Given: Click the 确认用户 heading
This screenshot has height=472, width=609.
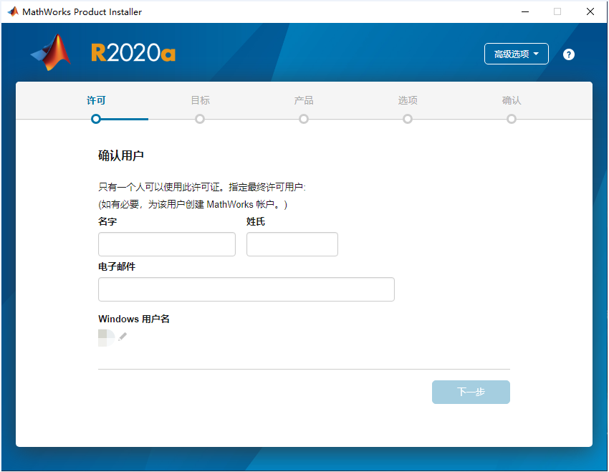Looking at the screenshot, I should 121,155.
